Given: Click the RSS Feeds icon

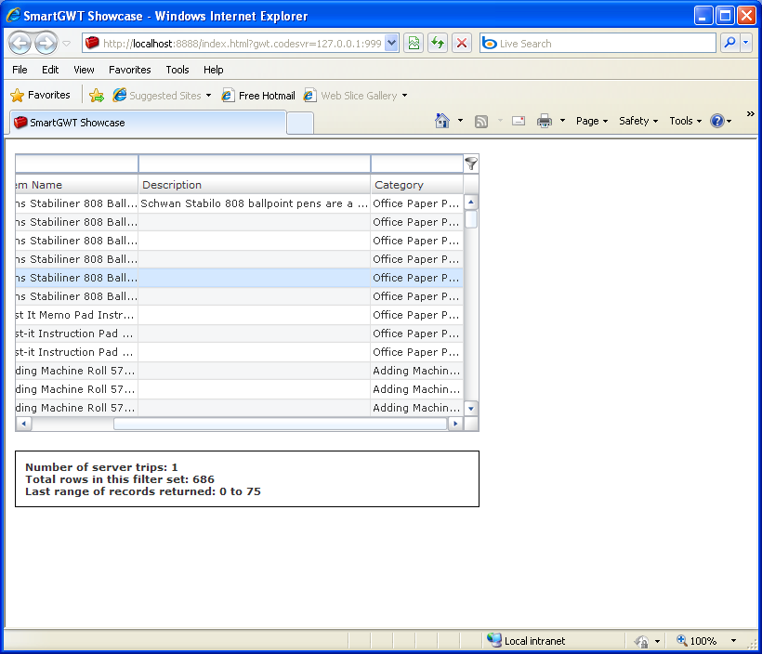Looking at the screenshot, I should point(481,121).
